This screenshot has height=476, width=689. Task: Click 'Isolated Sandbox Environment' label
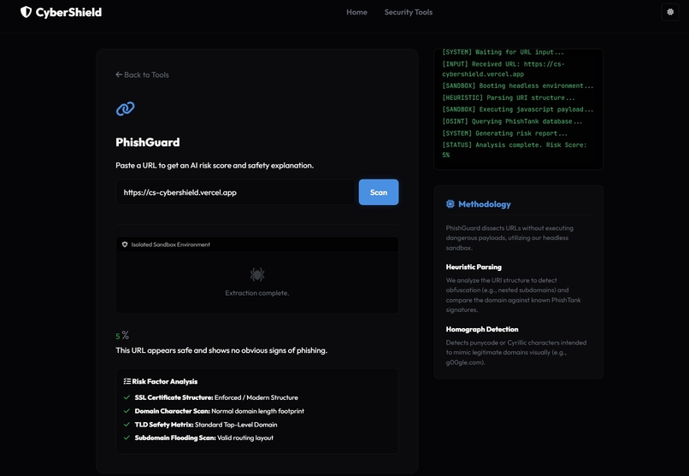pos(170,244)
